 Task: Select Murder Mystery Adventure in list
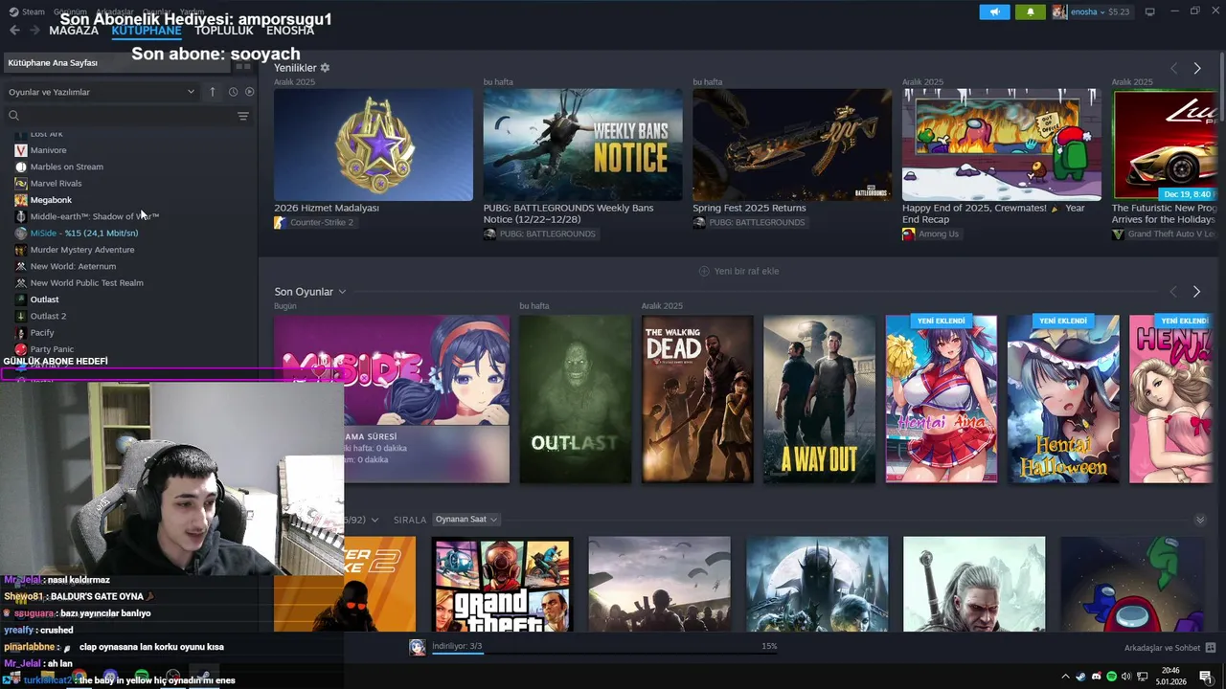point(82,250)
